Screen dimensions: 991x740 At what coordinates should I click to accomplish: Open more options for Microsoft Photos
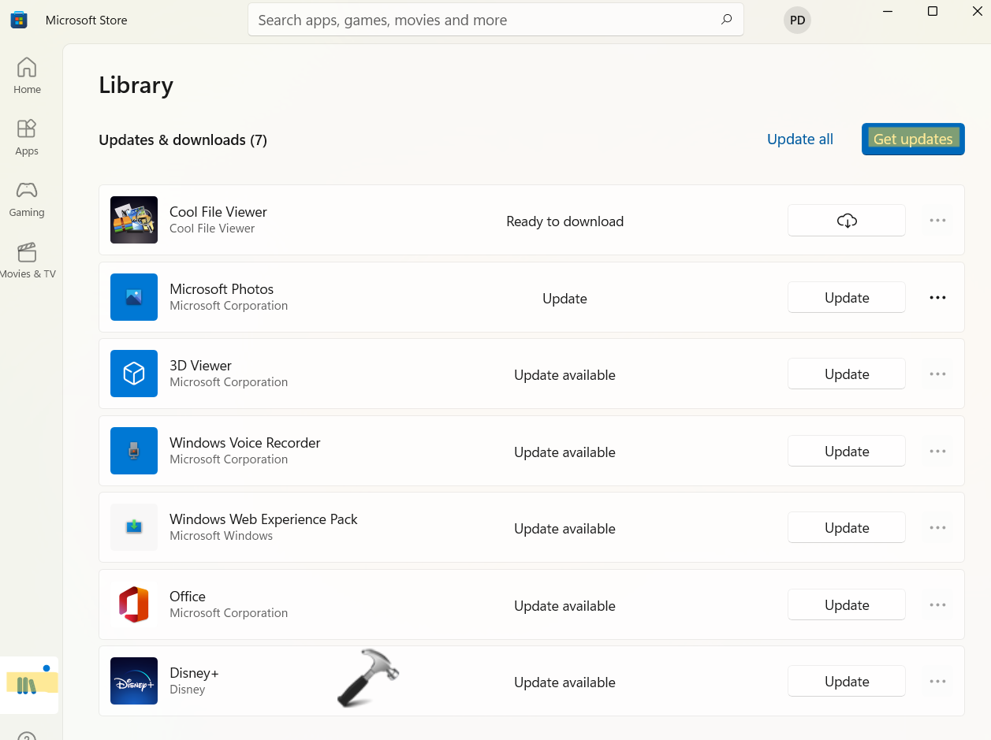coord(937,298)
